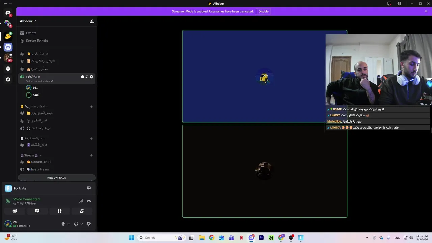Open مجلس_الادارة text channel

coord(57,69)
